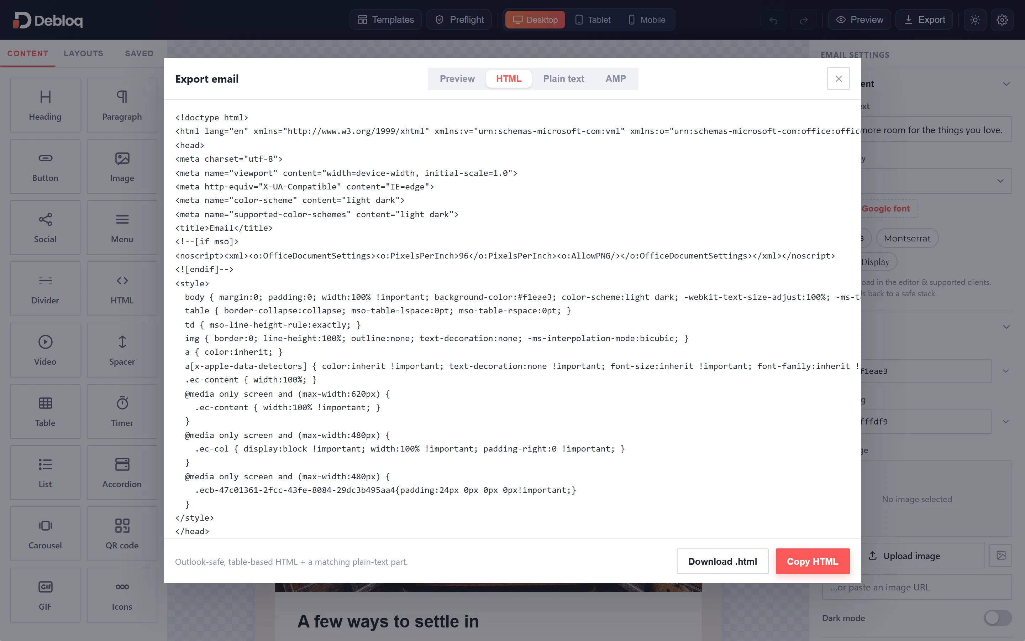Select the HTML export tab

pos(508,78)
